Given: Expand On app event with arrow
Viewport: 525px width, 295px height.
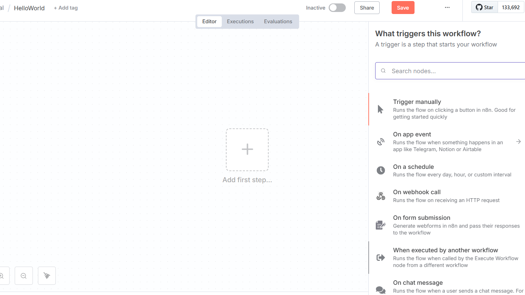Looking at the screenshot, I should (x=519, y=142).
